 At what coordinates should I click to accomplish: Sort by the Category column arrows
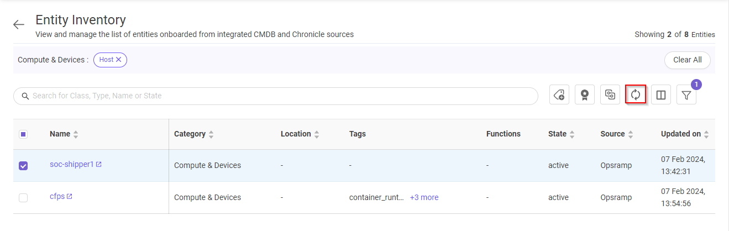click(211, 134)
